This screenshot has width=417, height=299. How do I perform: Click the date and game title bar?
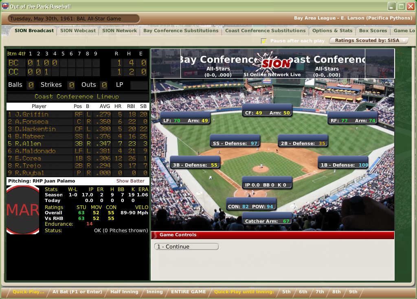(73, 19)
